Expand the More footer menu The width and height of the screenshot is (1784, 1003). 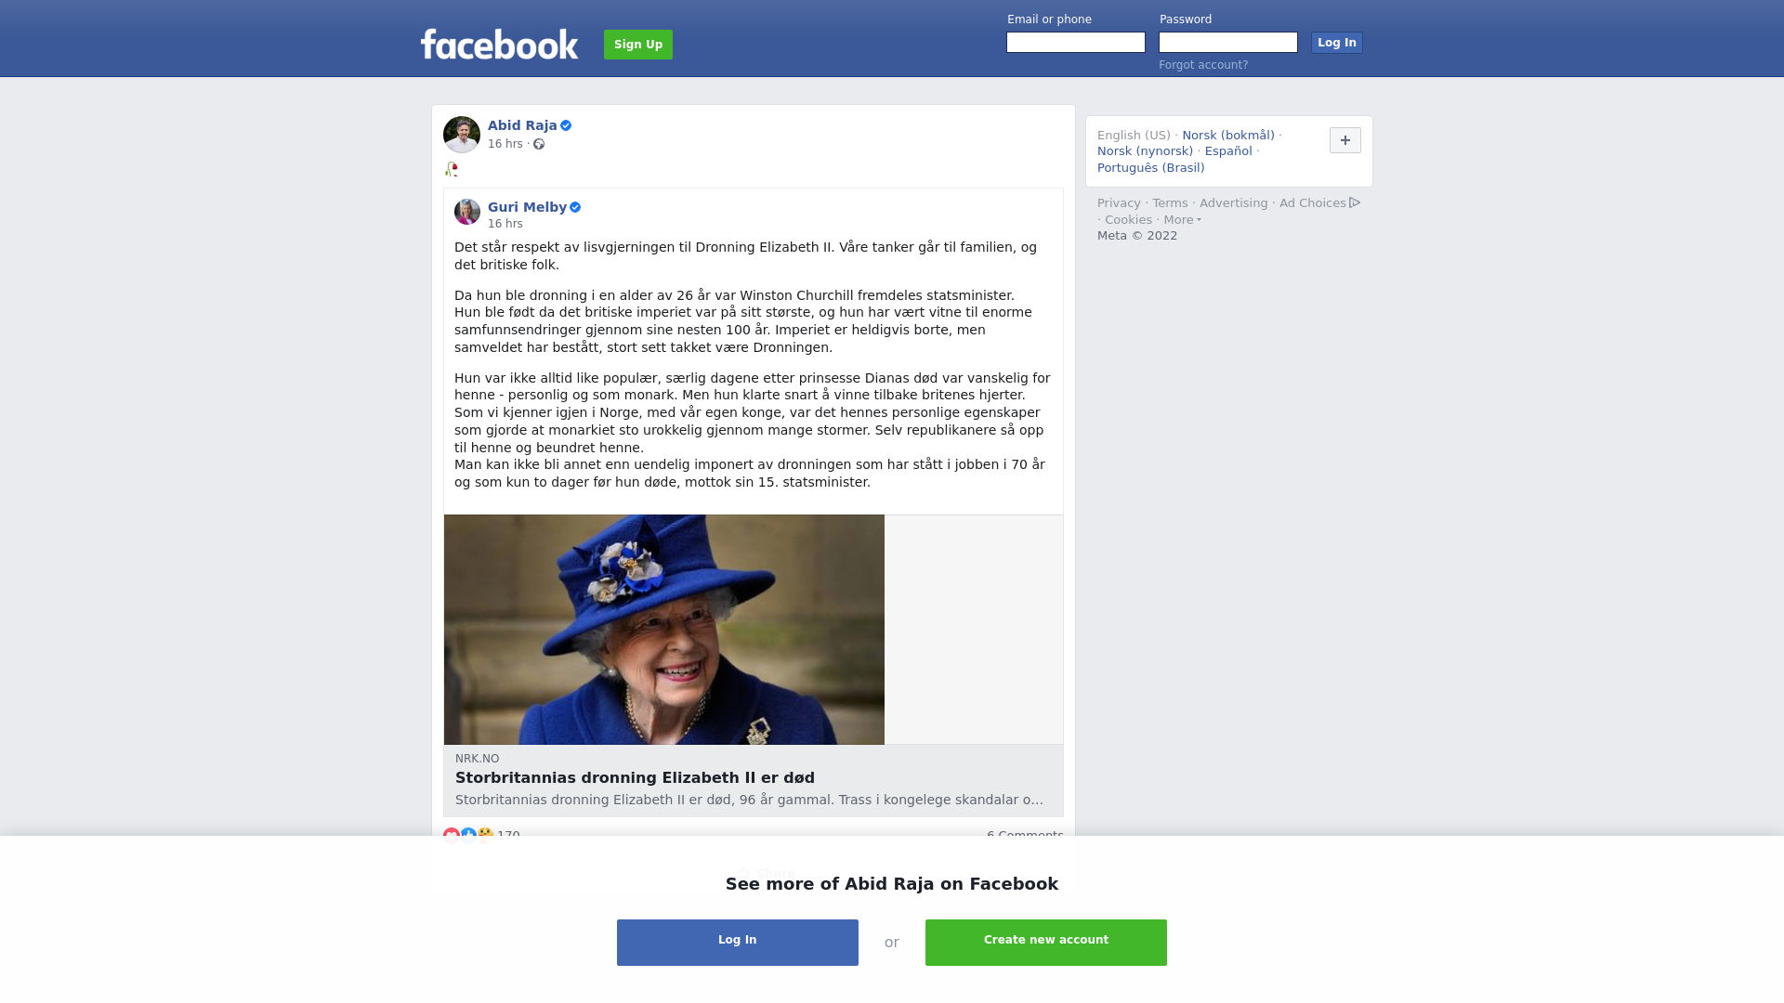pos(1182,220)
